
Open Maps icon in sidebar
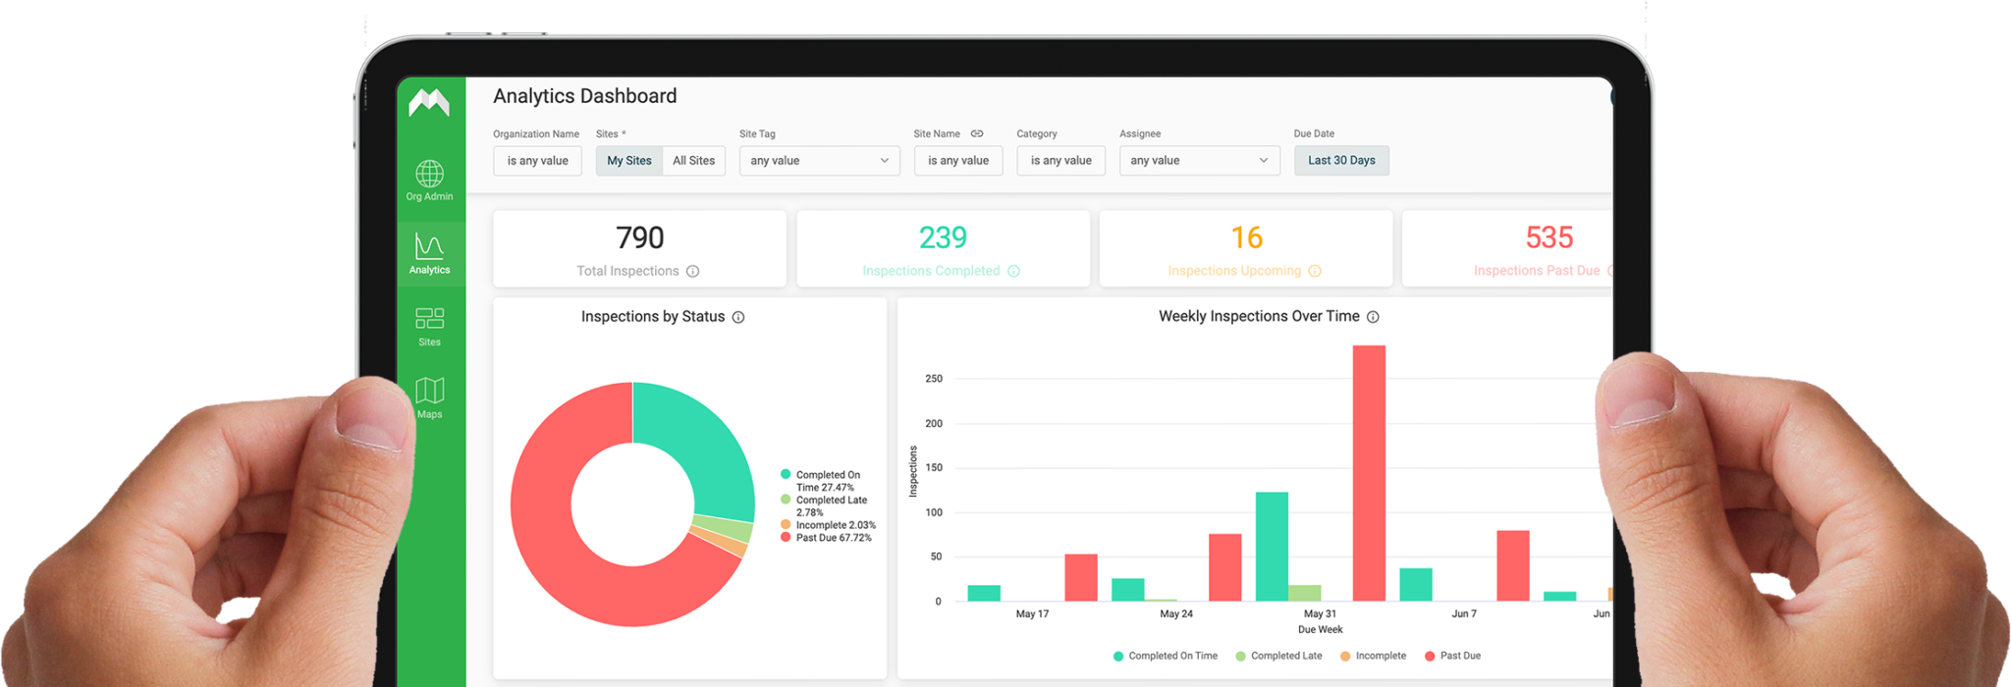(x=429, y=391)
